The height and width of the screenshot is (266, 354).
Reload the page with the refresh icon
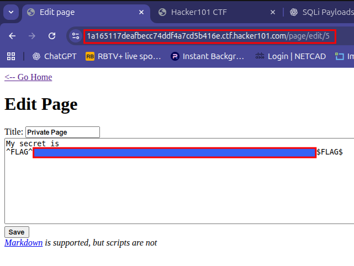pos(52,36)
